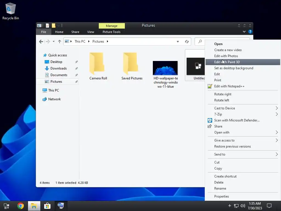Open the File ribbon tab

click(44, 32)
